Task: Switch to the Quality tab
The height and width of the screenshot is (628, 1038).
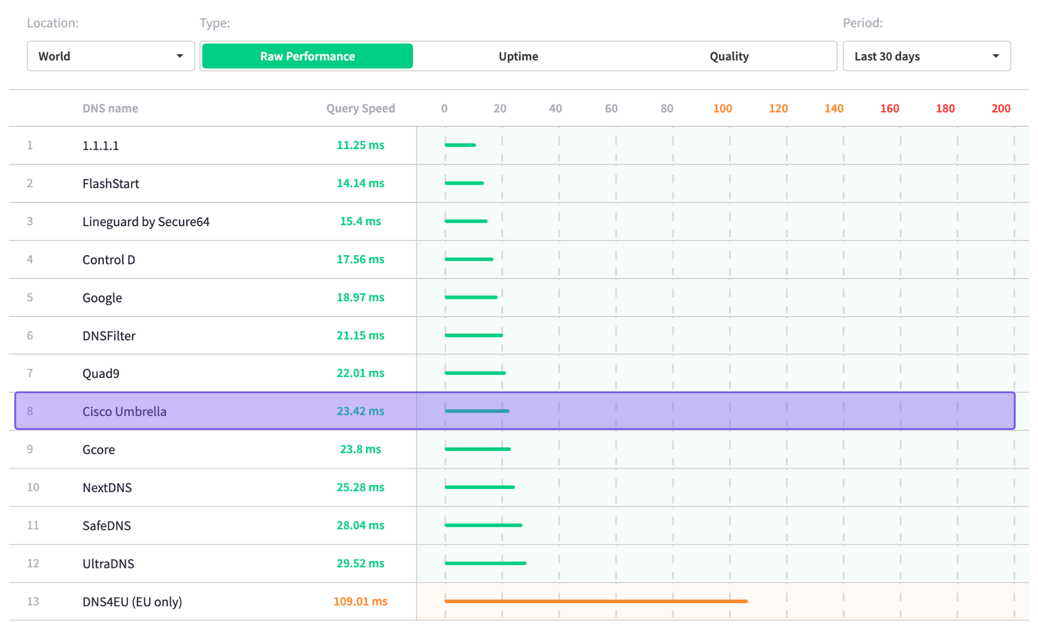Action: [x=729, y=56]
